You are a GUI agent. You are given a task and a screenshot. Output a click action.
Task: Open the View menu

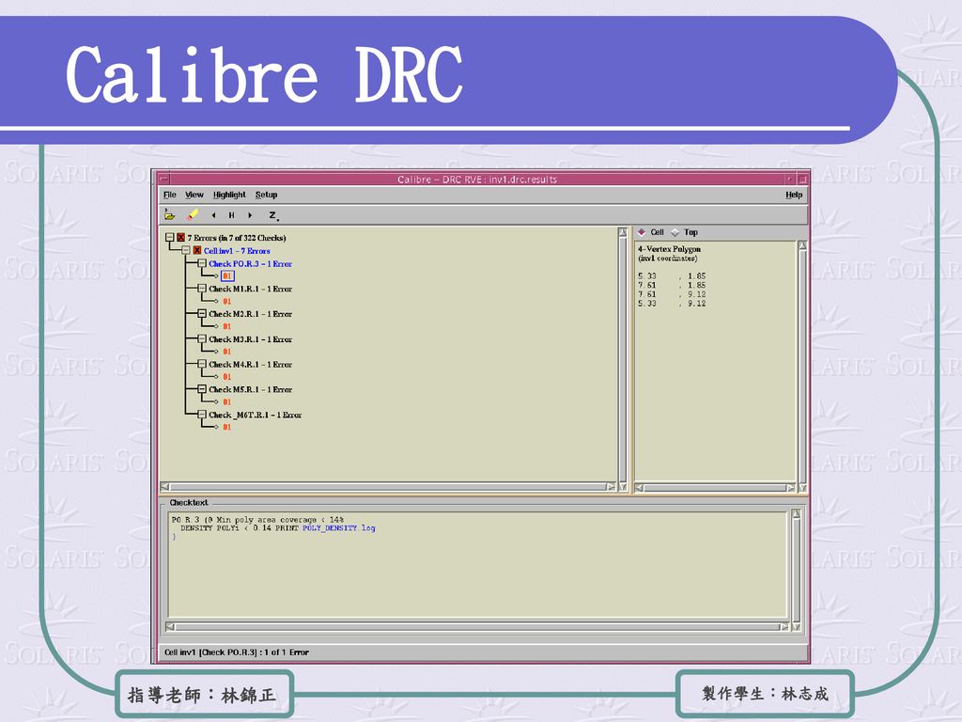(x=194, y=195)
